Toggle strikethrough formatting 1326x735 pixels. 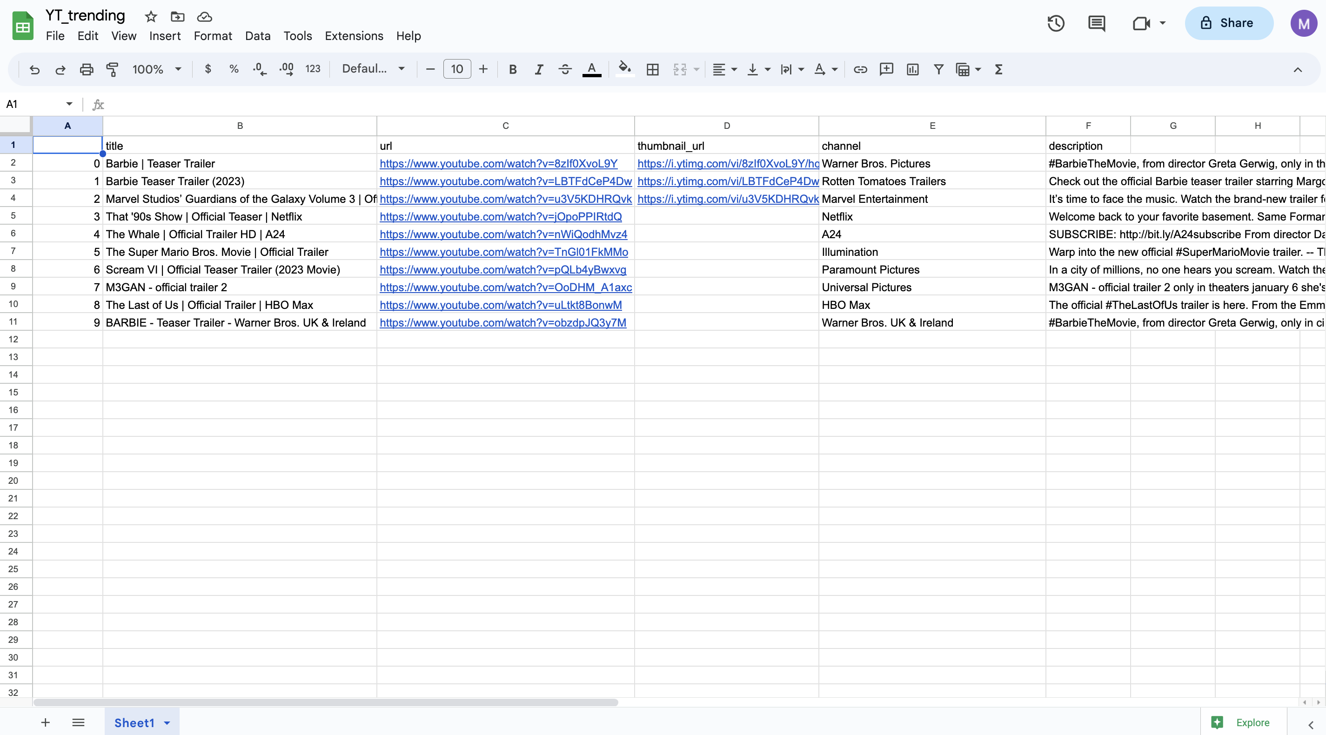[565, 69]
